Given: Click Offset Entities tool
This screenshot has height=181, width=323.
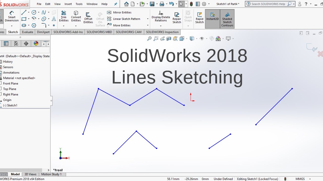Looking at the screenshot, I should (88, 18).
